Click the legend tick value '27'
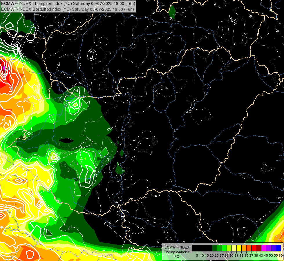Viewport: 284px width, 261px height. click(222, 255)
